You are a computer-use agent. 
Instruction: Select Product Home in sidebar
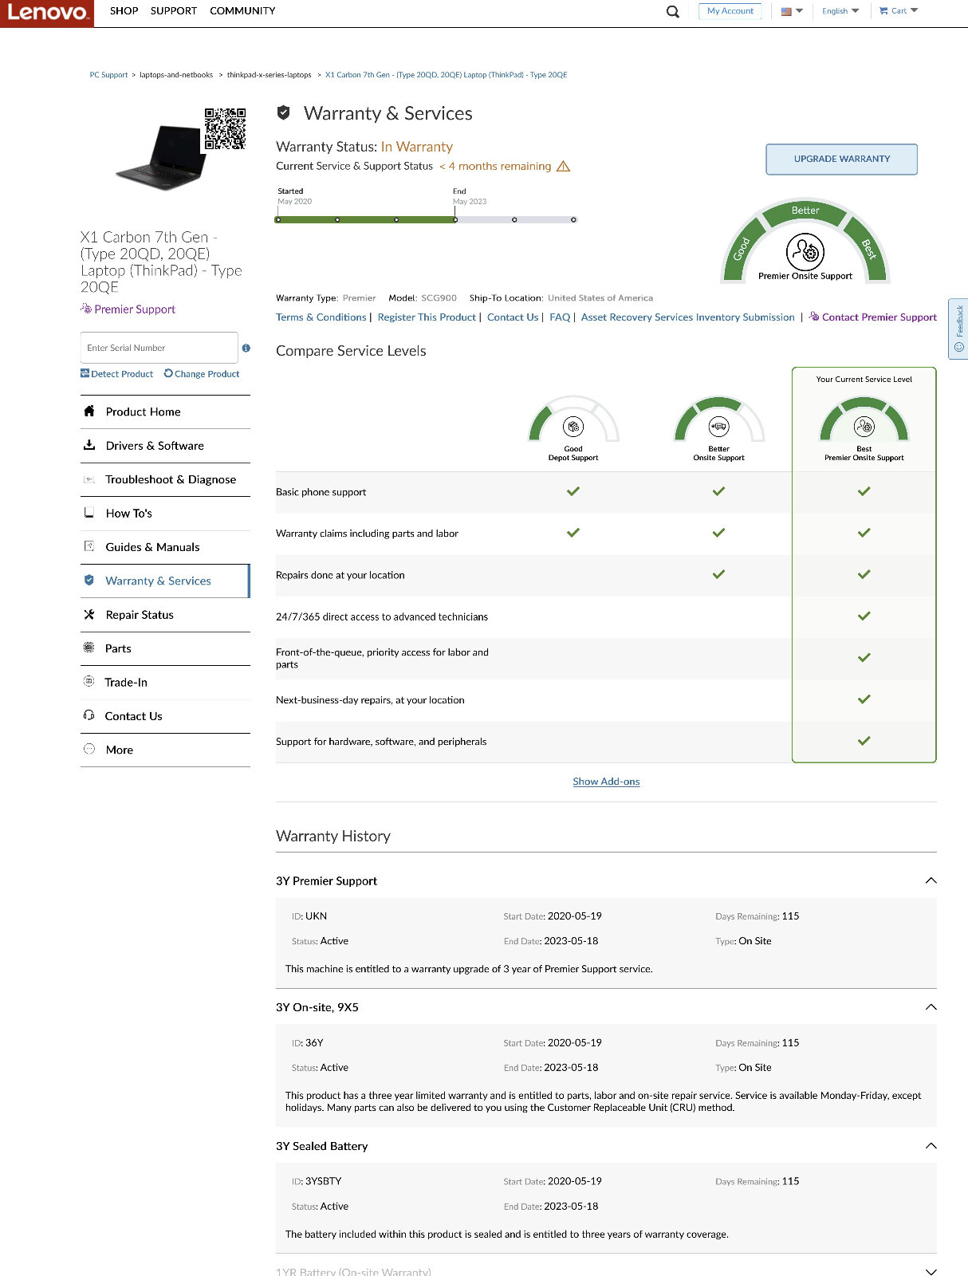(x=165, y=412)
